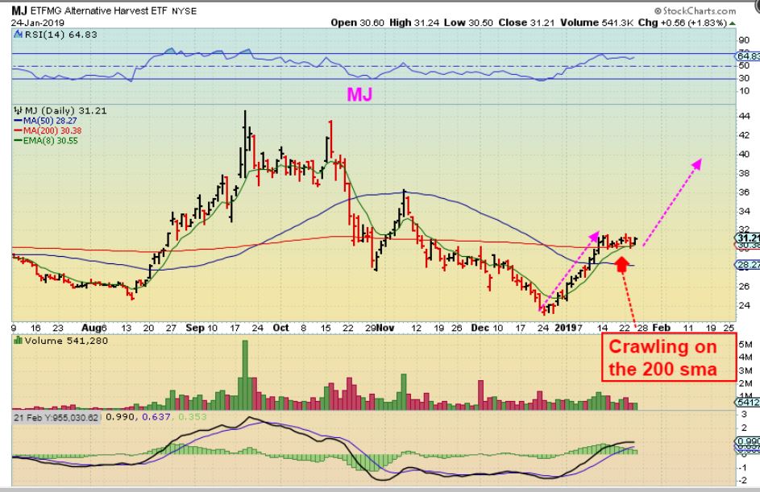Click the Oct label on the date axis
The image size is (760, 492).
click(281, 328)
